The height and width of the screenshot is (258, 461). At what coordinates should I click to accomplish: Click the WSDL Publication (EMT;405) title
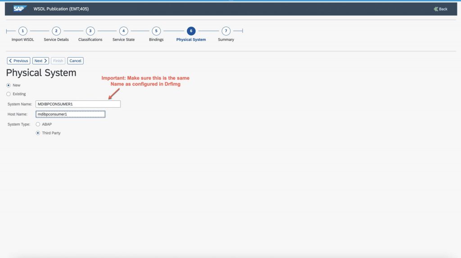[61, 9]
